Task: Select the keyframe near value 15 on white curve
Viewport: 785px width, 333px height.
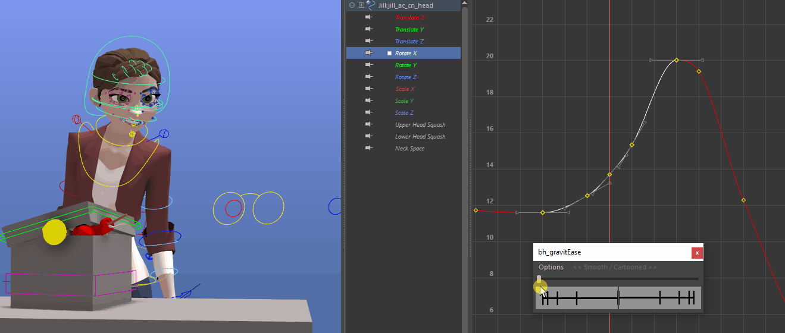Action: click(632, 144)
